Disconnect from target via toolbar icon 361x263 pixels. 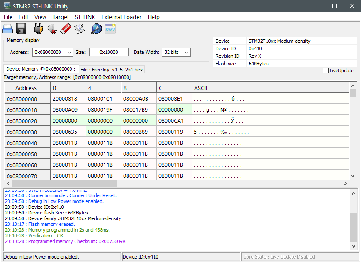[52, 29]
